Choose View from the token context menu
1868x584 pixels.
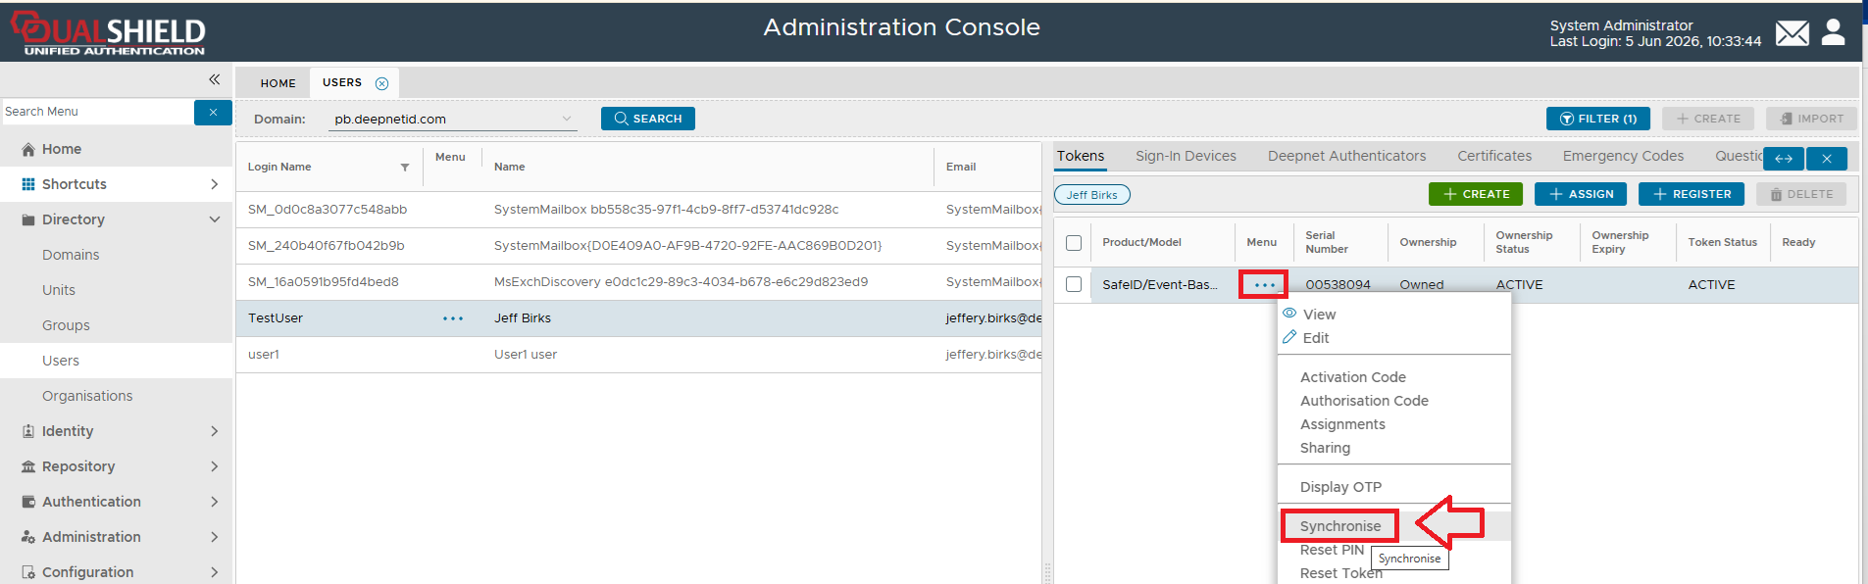pyautogui.click(x=1319, y=315)
